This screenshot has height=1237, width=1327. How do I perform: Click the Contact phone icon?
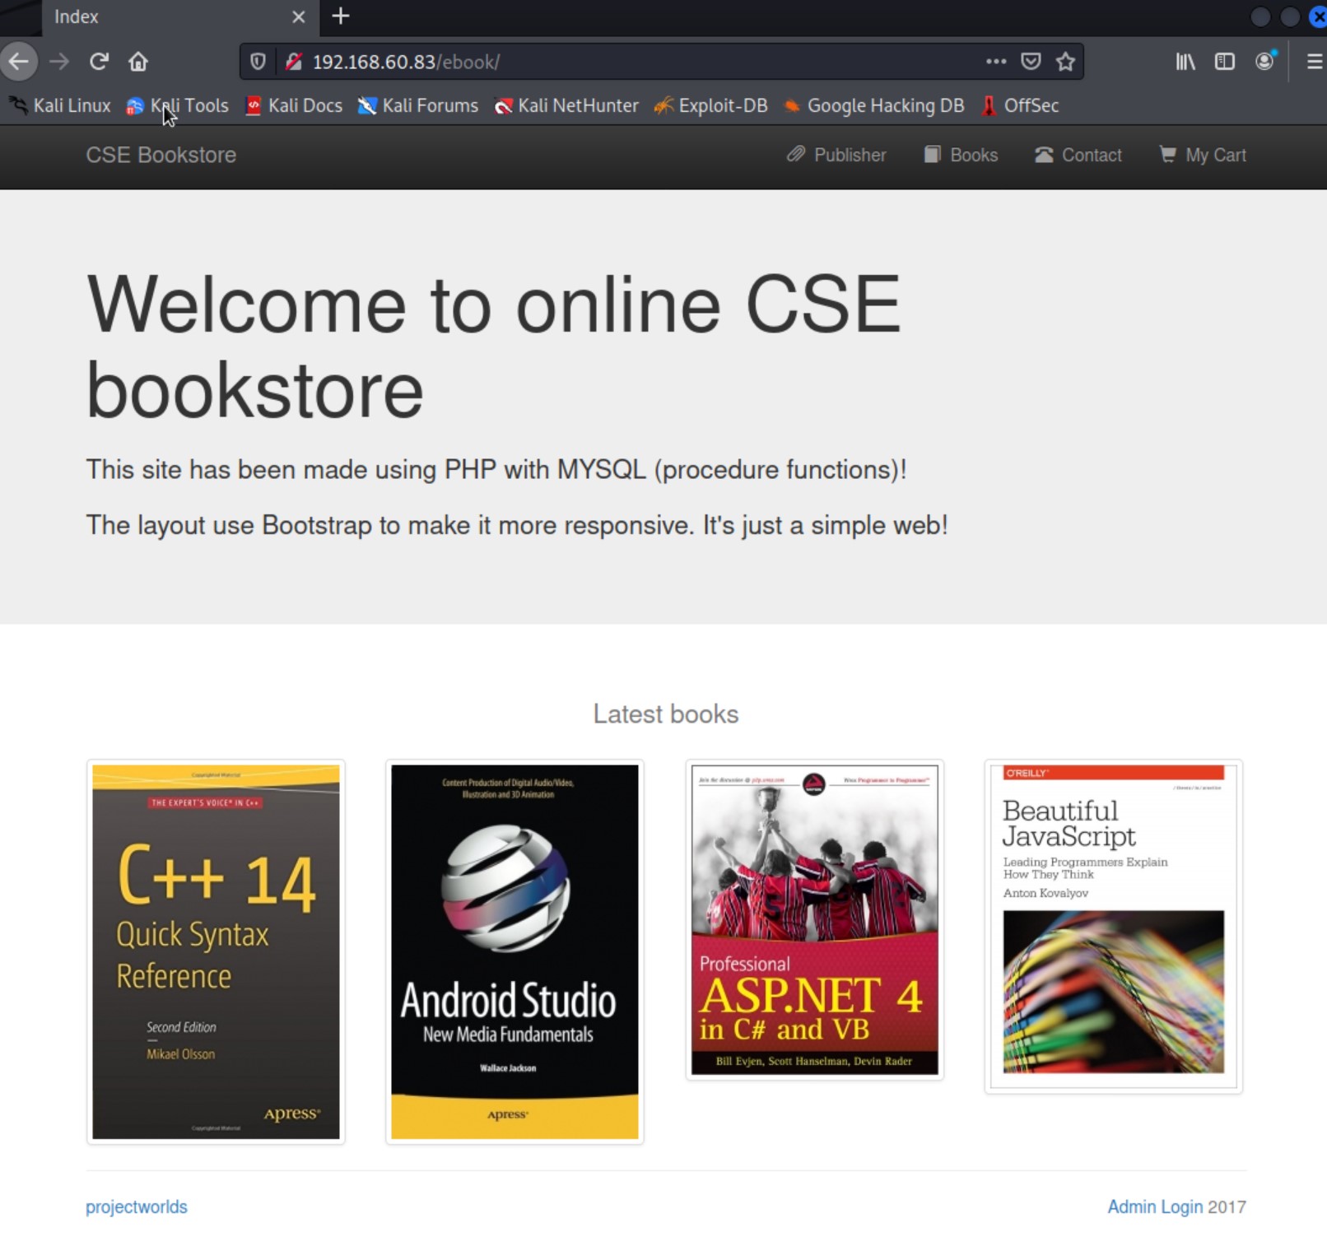click(x=1044, y=155)
